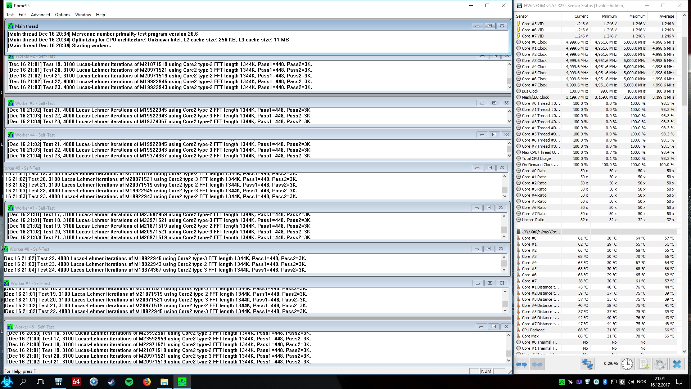The height and width of the screenshot is (389, 691).
Task: Open the Help menu
Action: (x=100, y=15)
